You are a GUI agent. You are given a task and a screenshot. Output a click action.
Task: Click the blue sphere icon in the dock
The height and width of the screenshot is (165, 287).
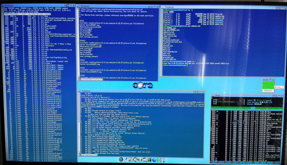(154, 160)
